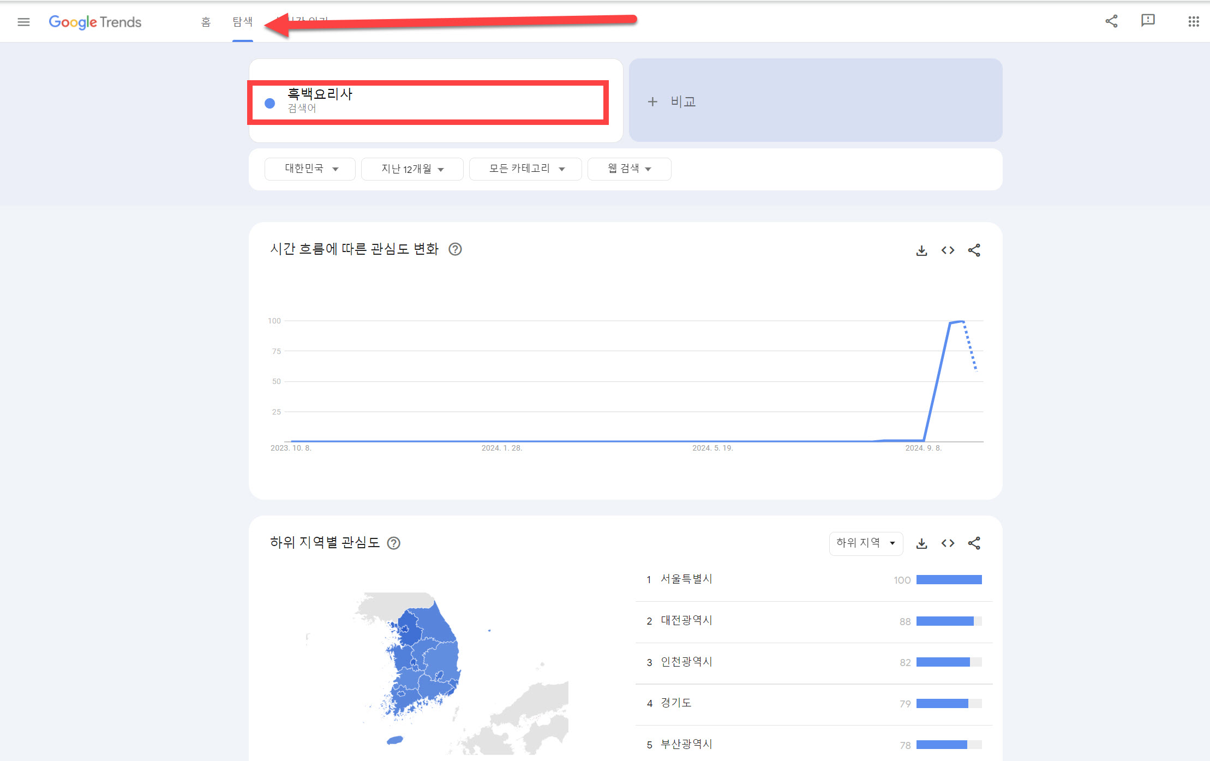Open the 모든 카테고리 dropdown
This screenshot has width=1210, height=761.
coord(525,169)
